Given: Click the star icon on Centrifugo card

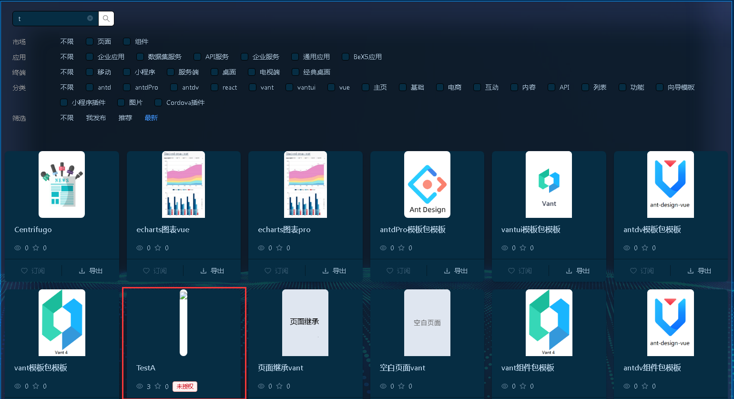Looking at the screenshot, I should coord(36,248).
